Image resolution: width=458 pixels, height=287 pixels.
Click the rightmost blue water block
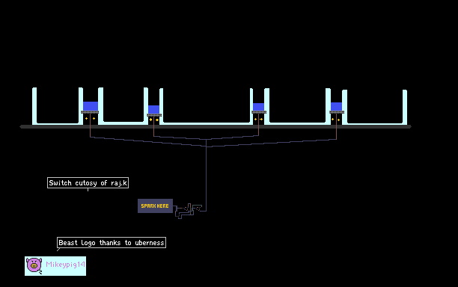click(336, 106)
